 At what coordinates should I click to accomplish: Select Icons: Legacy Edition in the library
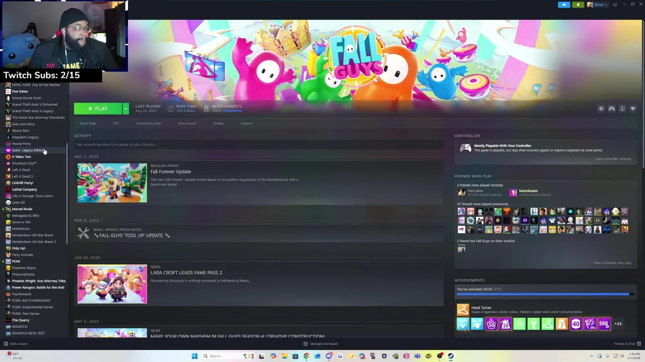tap(28, 150)
